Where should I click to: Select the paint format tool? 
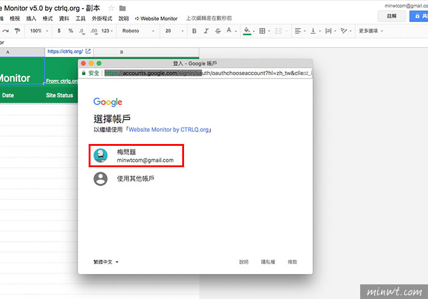(17, 31)
